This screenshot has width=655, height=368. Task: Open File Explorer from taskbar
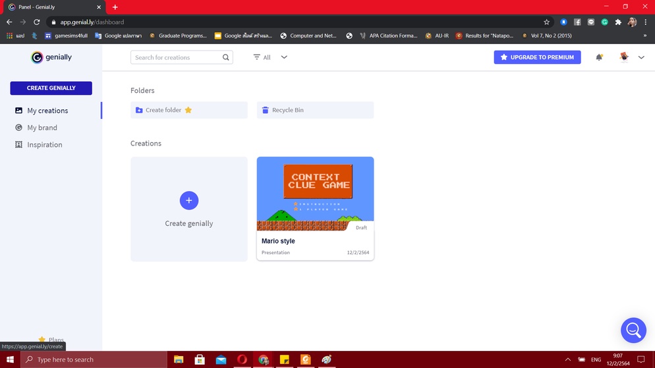pyautogui.click(x=179, y=359)
